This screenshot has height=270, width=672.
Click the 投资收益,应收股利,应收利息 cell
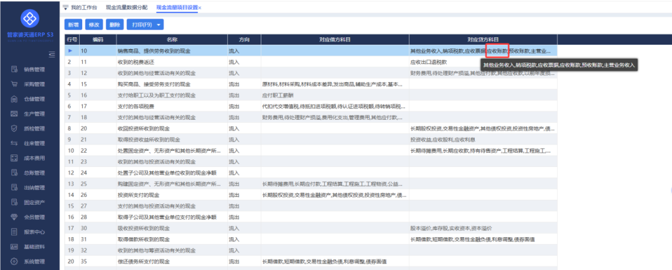(483, 140)
